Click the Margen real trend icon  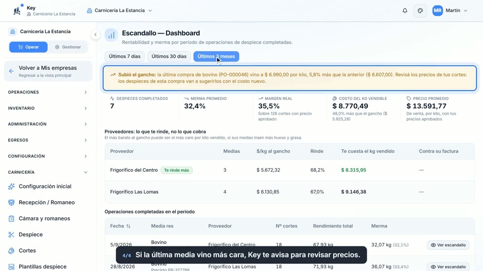261,99
